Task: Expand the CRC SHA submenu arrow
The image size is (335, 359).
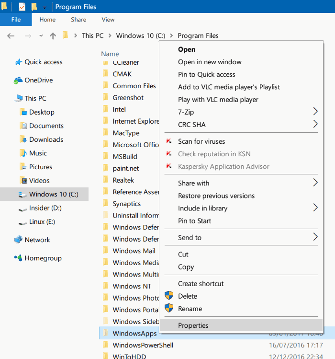Action: click(315, 124)
